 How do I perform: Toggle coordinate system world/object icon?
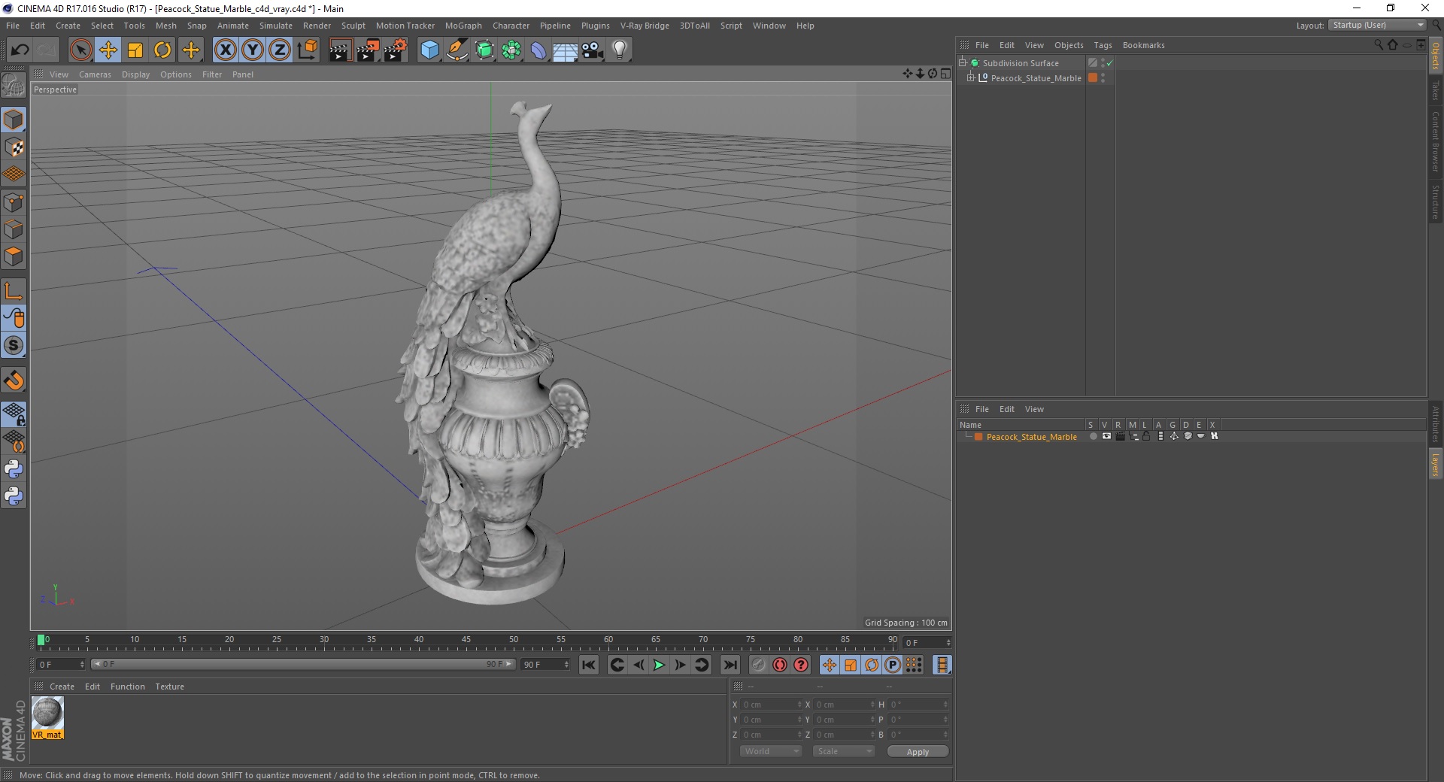[x=308, y=50]
